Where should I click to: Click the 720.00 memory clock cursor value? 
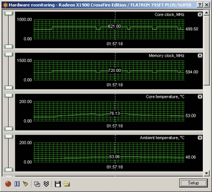(114, 70)
